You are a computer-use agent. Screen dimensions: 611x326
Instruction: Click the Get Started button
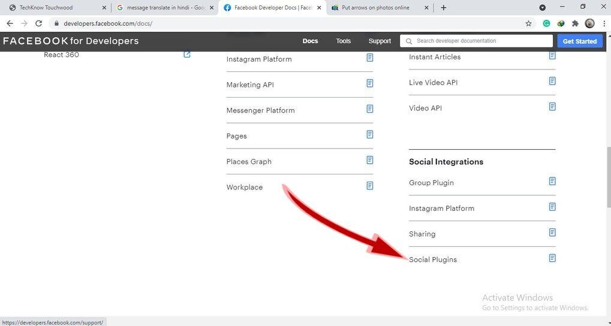click(x=580, y=41)
